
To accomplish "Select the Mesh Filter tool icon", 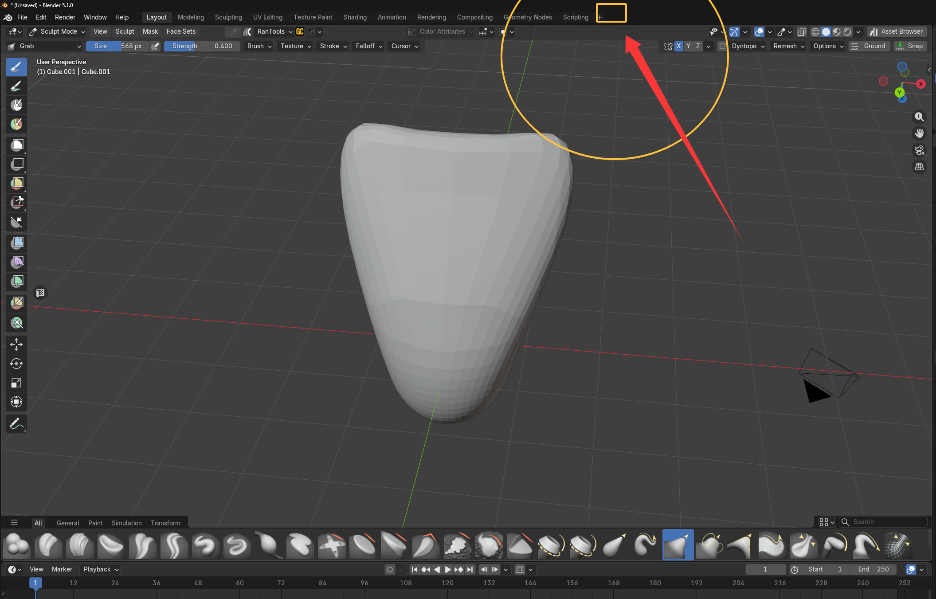I will coord(16,243).
